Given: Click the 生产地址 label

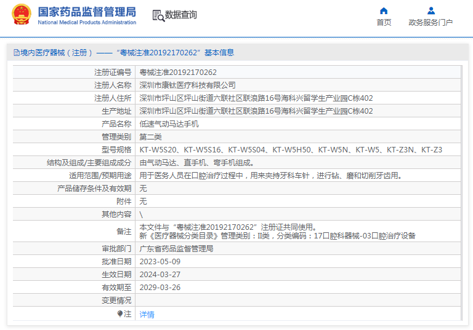Looking at the screenshot, I should pyautogui.click(x=116, y=111).
